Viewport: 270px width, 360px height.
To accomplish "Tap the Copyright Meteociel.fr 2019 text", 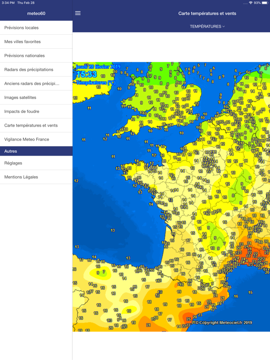I will (224, 322).
